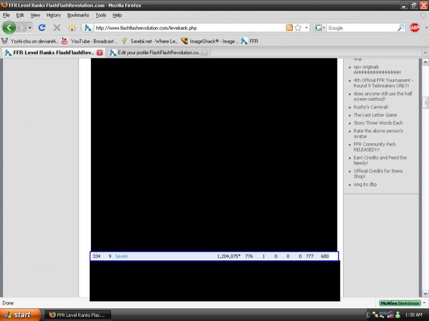
Task: Go to the Home page icon
Action: [x=72, y=27]
